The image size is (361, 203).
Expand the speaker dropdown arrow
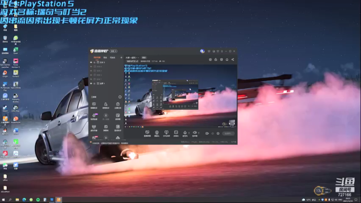[199, 133]
